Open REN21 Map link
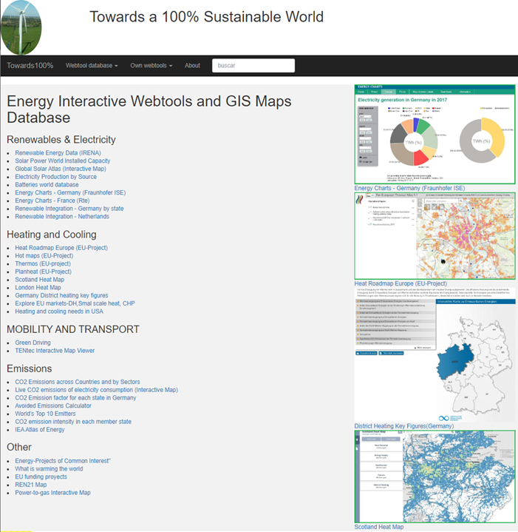Image resolution: width=518 pixels, height=532 pixels. point(31,485)
